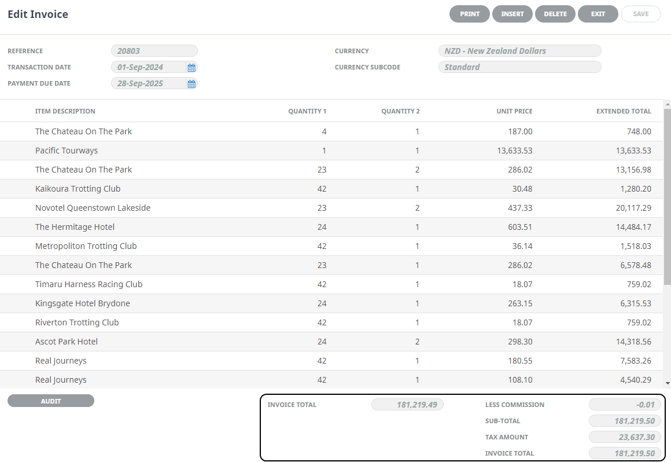Exit the Edit Invoice screen
The width and height of the screenshot is (671, 462).
point(598,14)
